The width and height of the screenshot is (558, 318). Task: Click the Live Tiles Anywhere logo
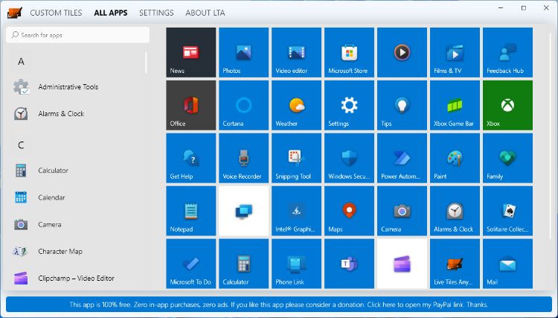tap(15, 13)
